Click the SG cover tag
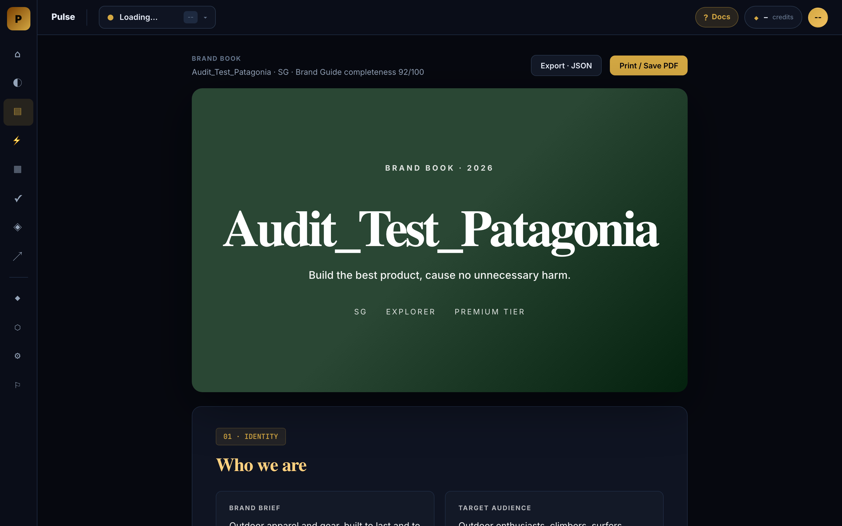This screenshot has height=526, width=842. (x=360, y=312)
